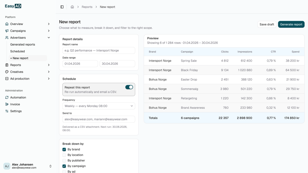This screenshot has height=173, width=308.
Task: Click 6 campaigns totals cell
Action: click(x=190, y=118)
